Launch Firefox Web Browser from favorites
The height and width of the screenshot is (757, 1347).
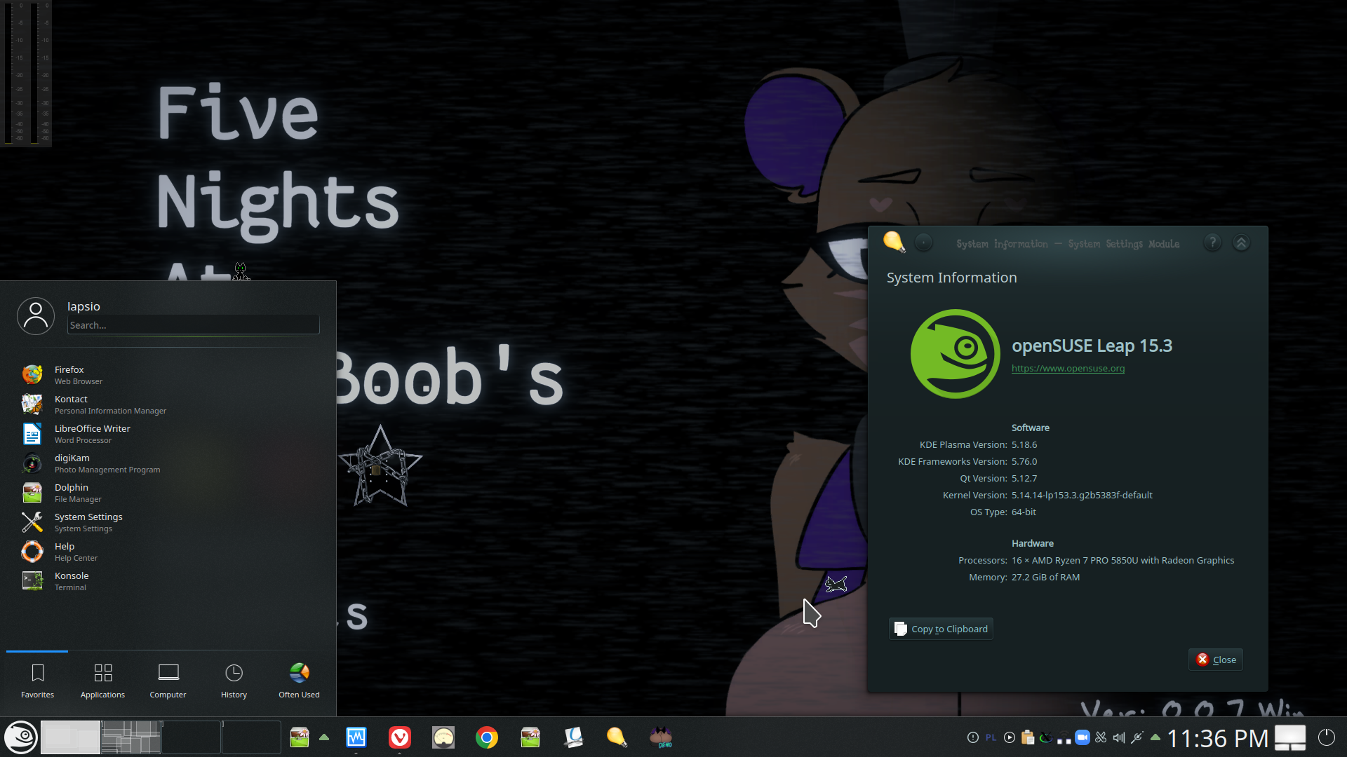[x=168, y=375]
